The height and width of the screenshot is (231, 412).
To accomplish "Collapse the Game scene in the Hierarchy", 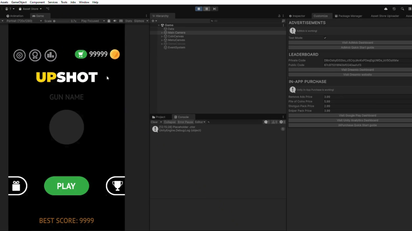I will 159,25.
